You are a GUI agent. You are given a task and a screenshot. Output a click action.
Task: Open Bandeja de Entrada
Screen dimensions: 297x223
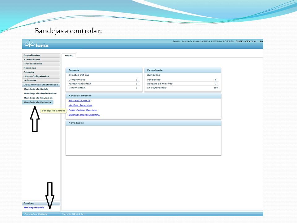click(37, 102)
